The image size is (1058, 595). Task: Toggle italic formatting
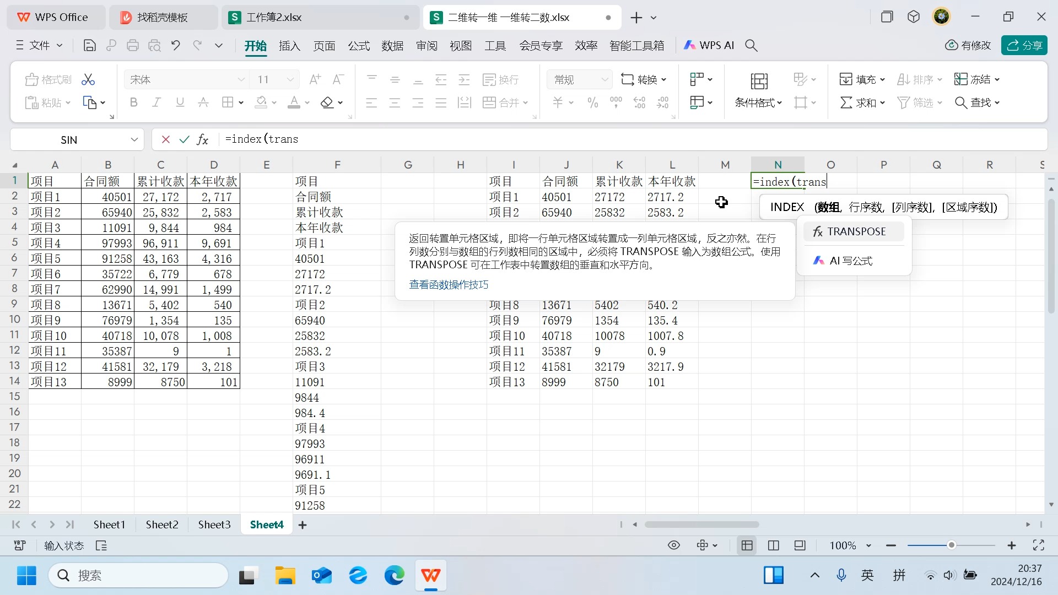click(156, 102)
